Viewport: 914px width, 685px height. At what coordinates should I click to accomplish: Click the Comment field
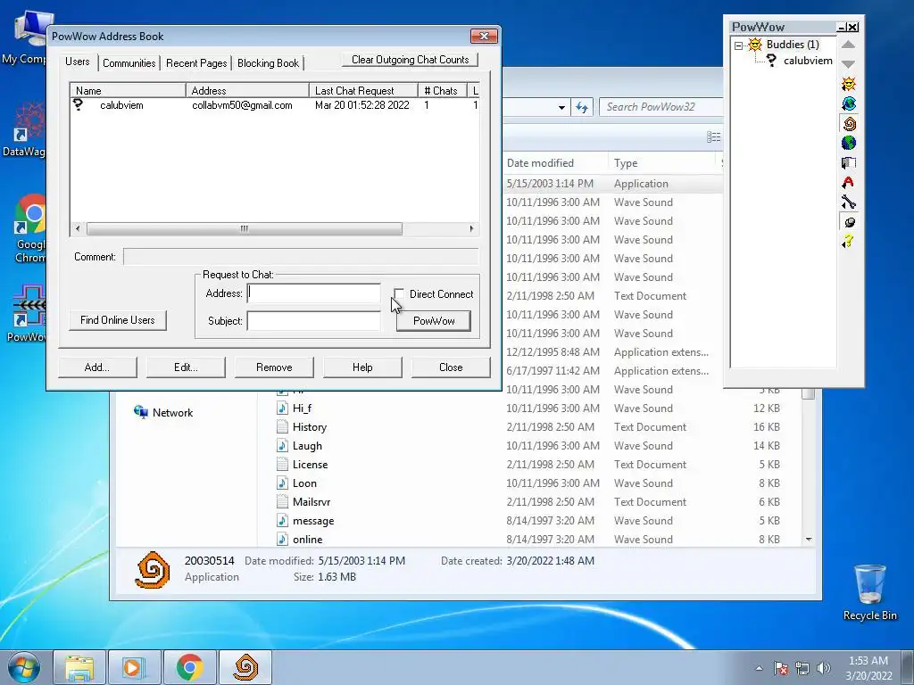point(301,257)
